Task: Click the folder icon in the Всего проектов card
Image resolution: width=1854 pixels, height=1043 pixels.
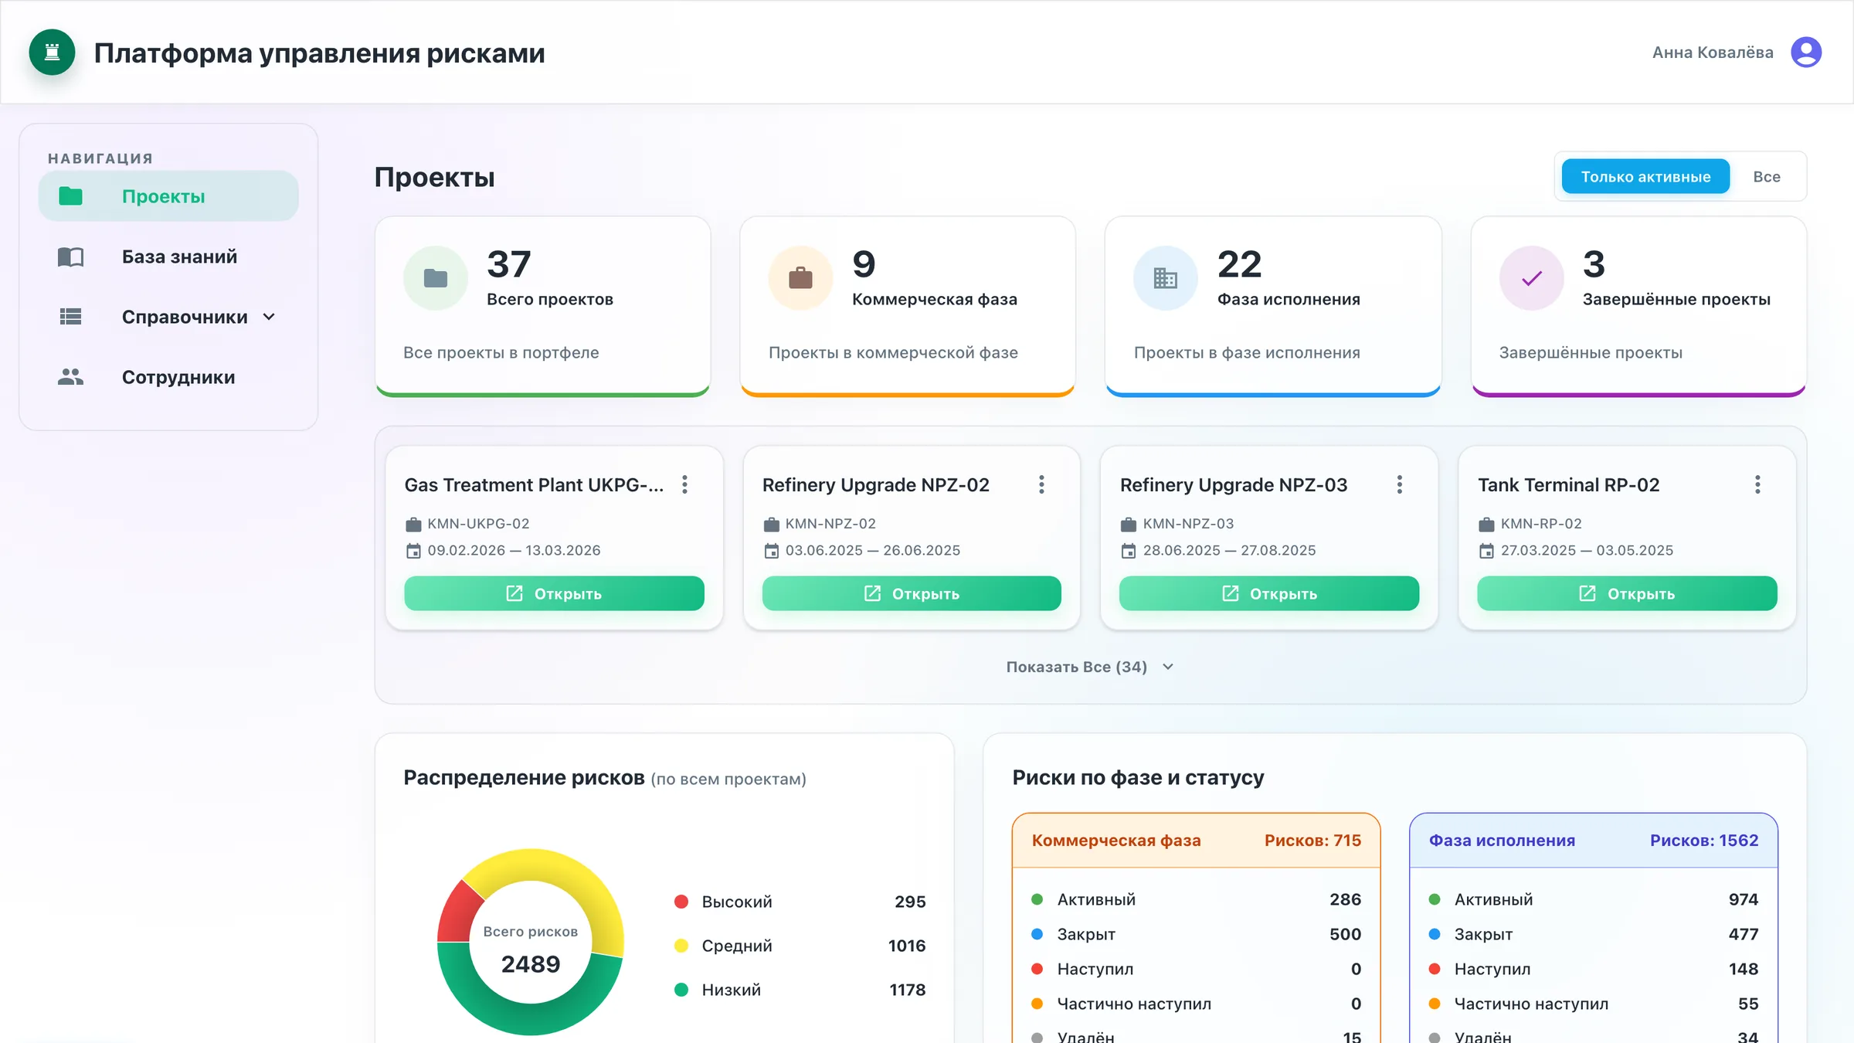Action: 436,278
